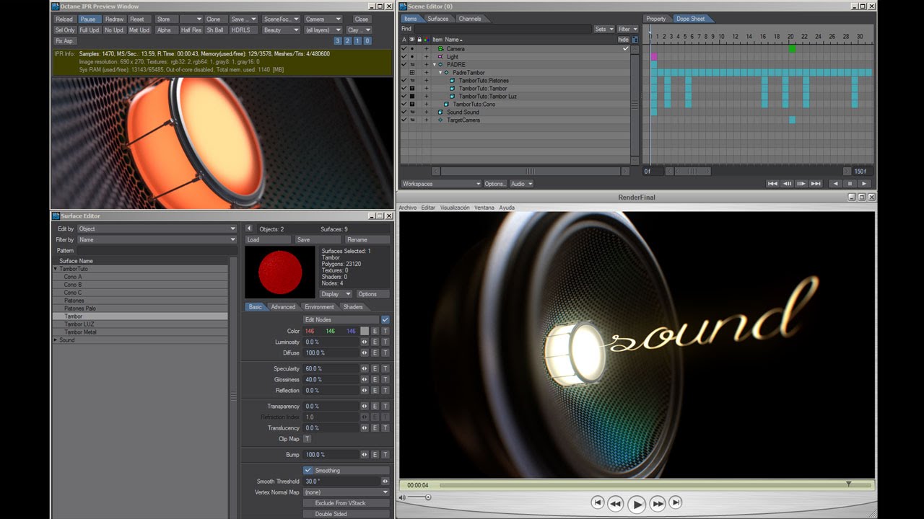Click the Light item icon in the Scene Editor list
924x519 pixels.
[x=440, y=57]
